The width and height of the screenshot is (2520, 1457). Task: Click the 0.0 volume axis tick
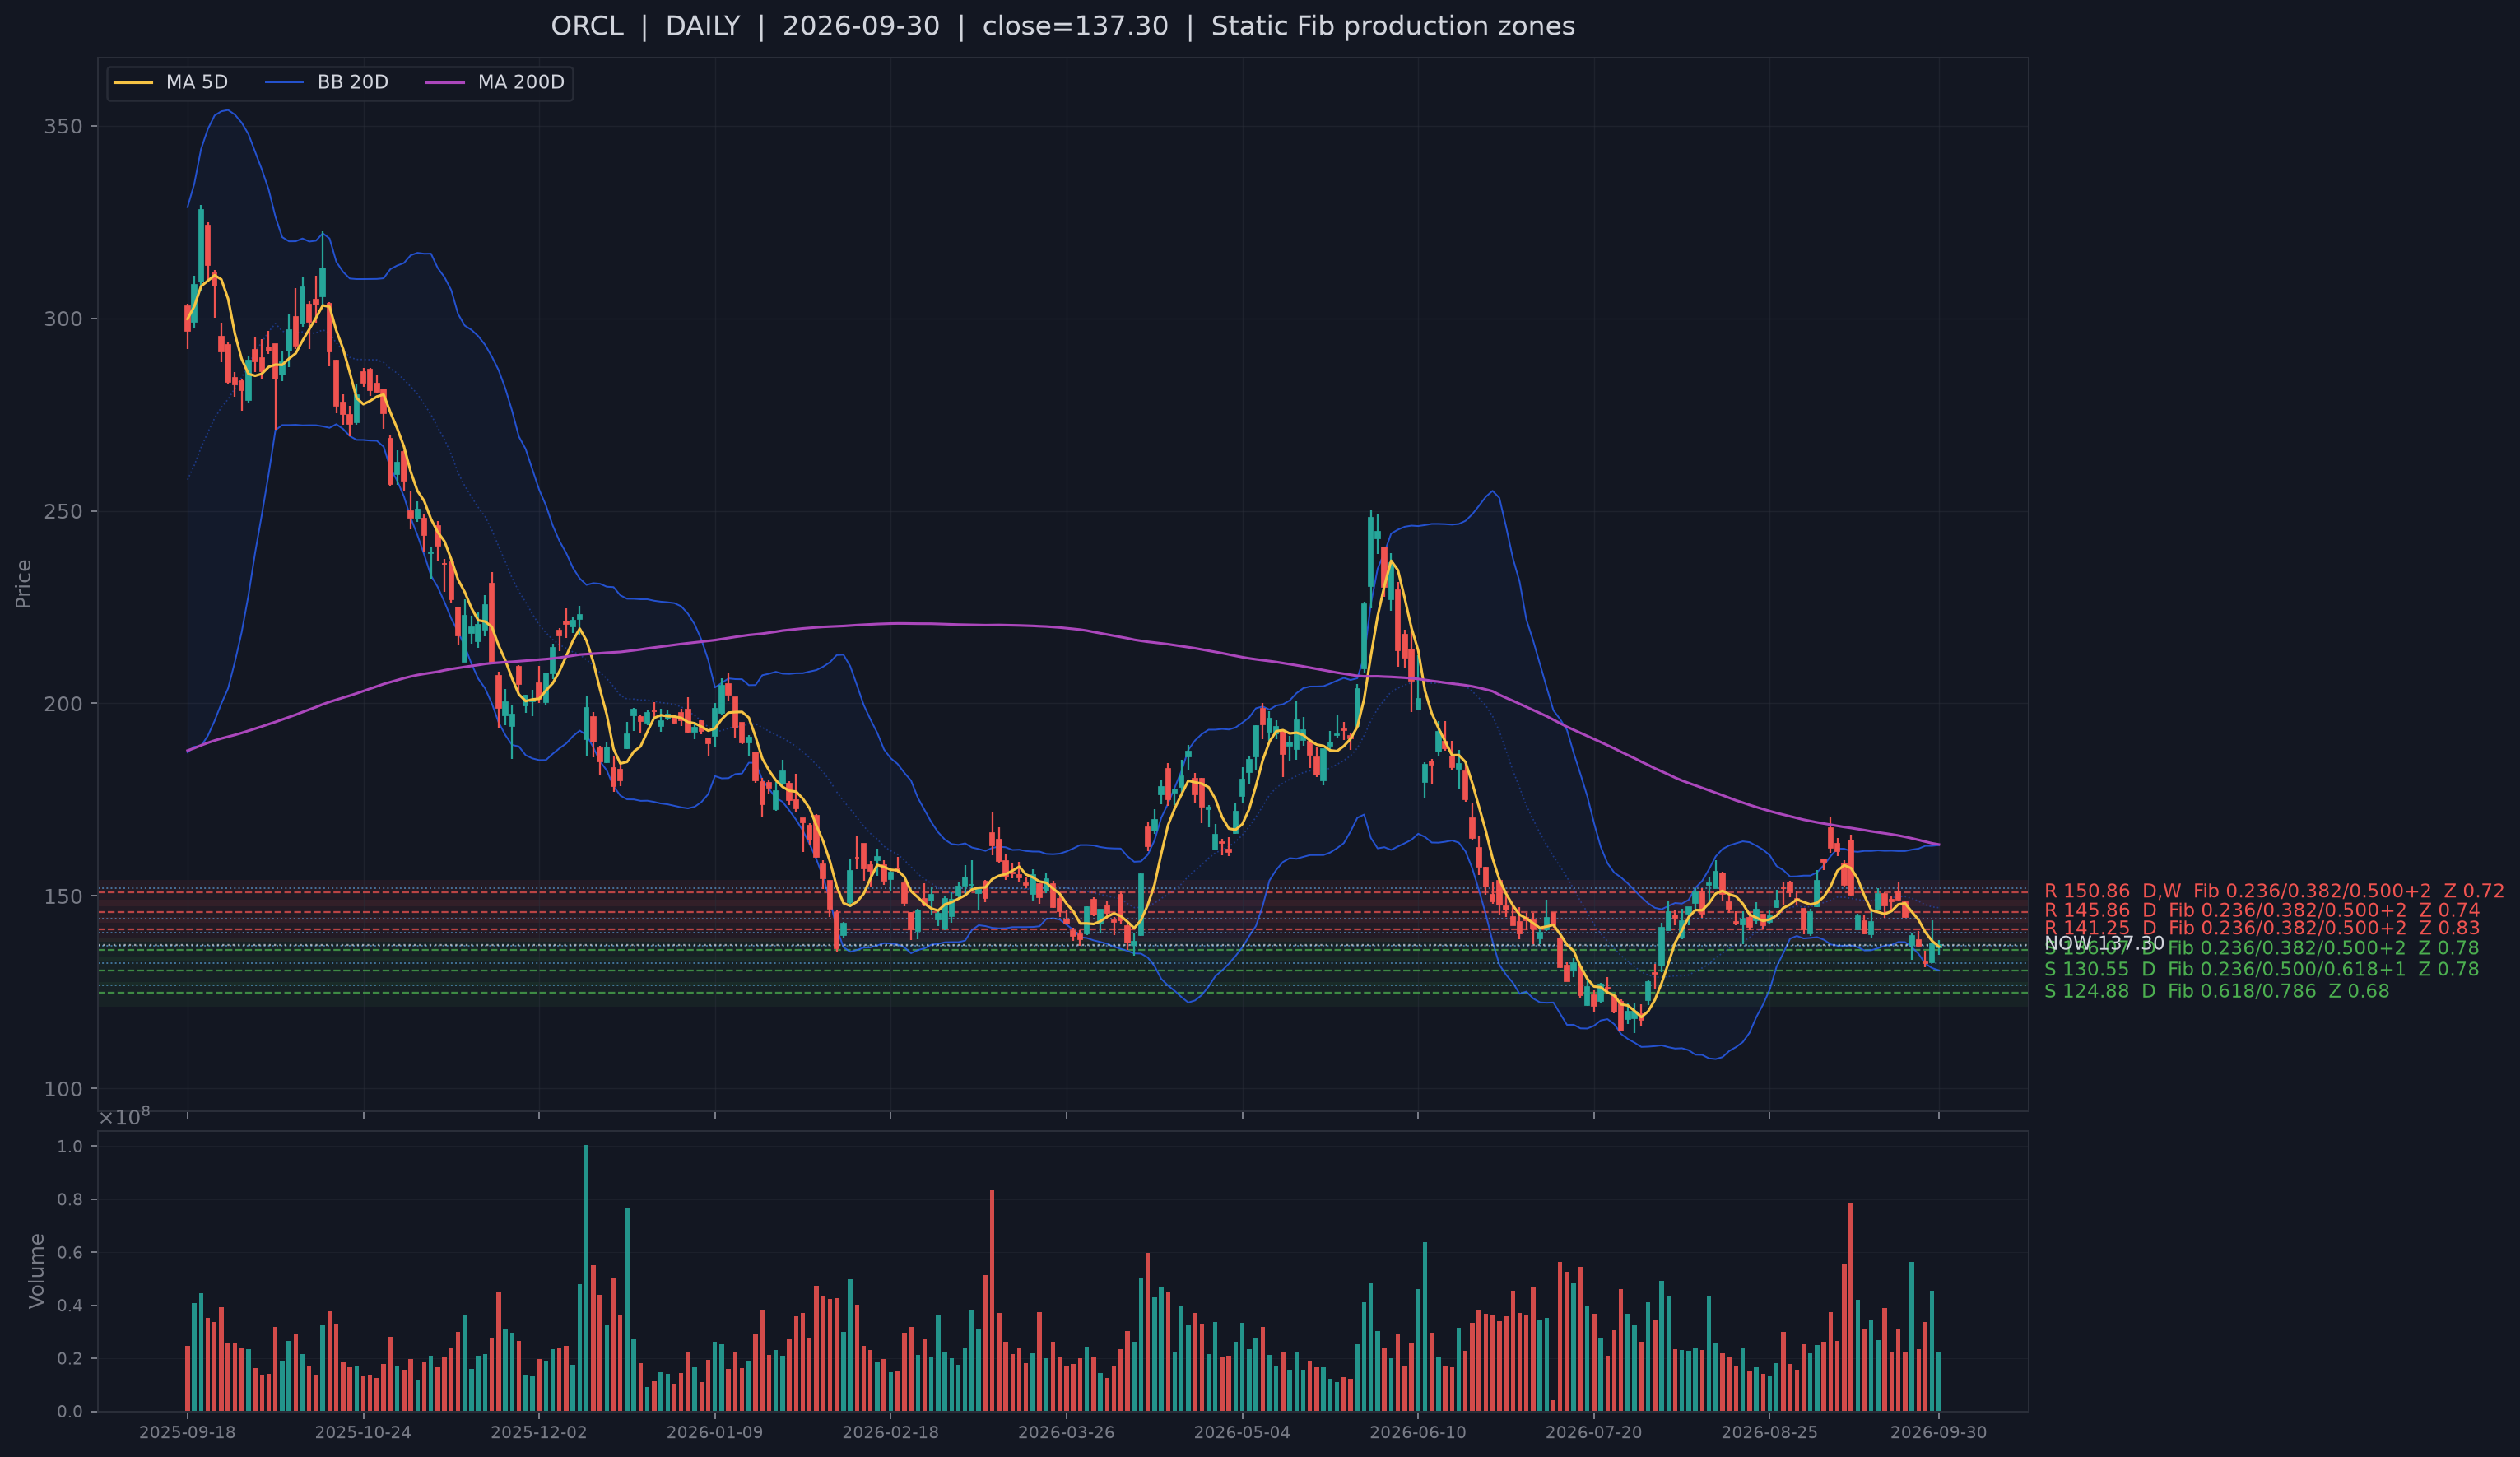(x=70, y=1411)
